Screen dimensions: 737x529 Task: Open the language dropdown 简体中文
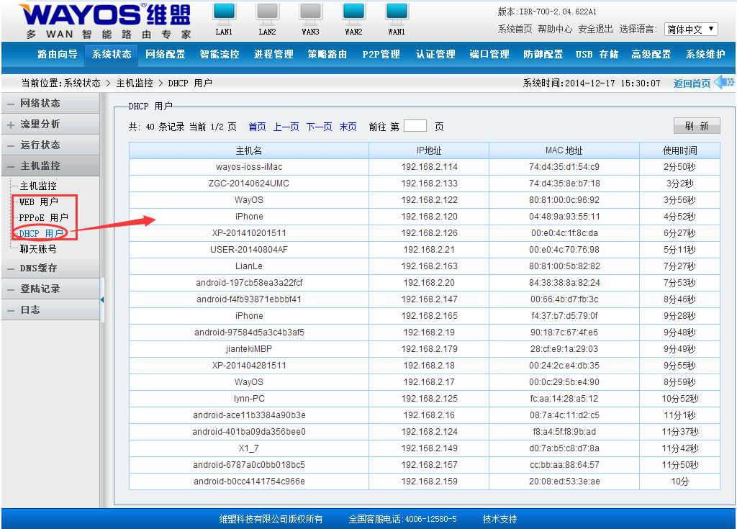click(691, 30)
